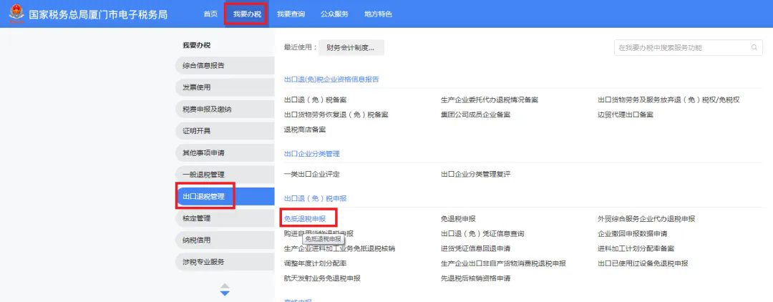Select the highlighted 出口退税管理 sidebar item

click(x=225, y=197)
